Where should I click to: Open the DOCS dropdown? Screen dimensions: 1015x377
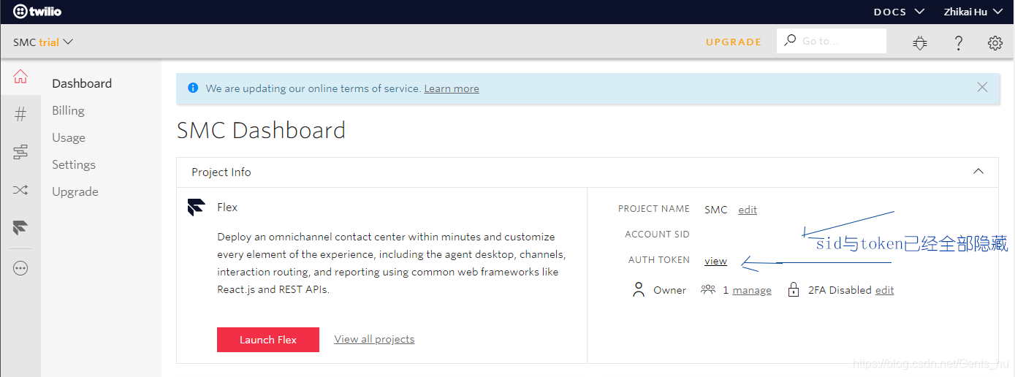coord(899,12)
